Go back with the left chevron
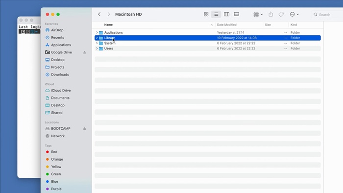The width and height of the screenshot is (343, 193). (99, 14)
